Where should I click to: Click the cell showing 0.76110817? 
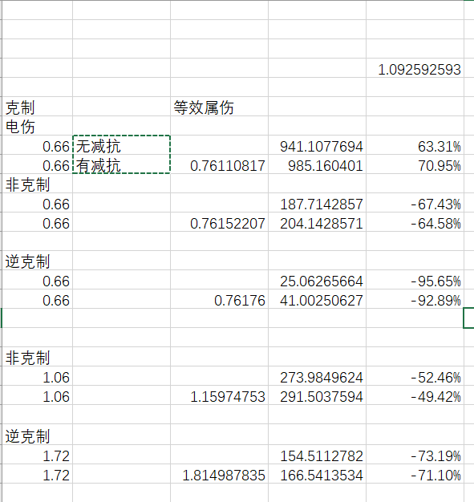coord(220,164)
